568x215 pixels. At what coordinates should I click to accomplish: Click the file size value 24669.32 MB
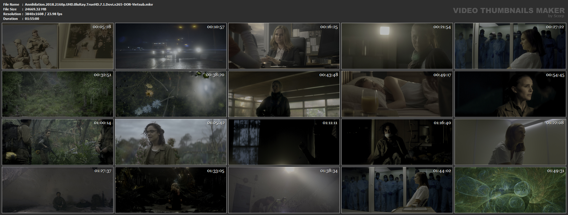pyautogui.click(x=36, y=9)
